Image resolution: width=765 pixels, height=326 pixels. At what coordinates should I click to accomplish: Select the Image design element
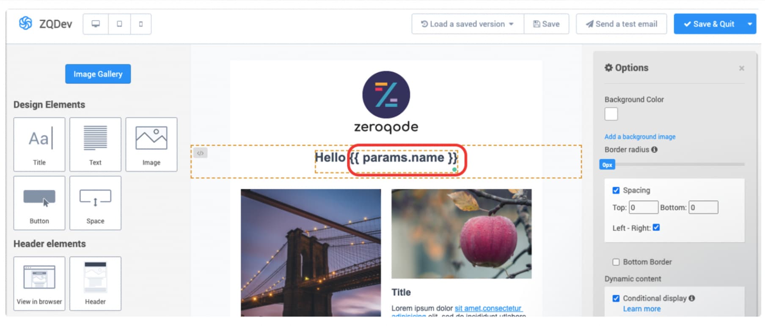(x=151, y=144)
